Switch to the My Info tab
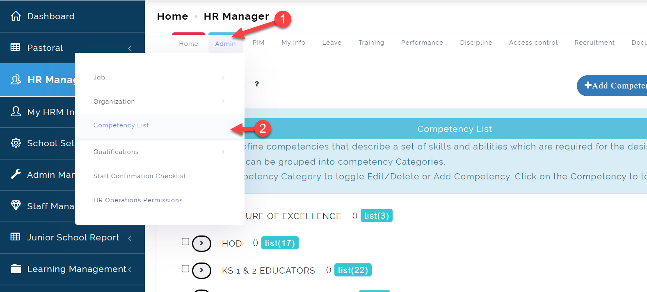Image resolution: width=647 pixels, height=292 pixels. click(x=293, y=43)
